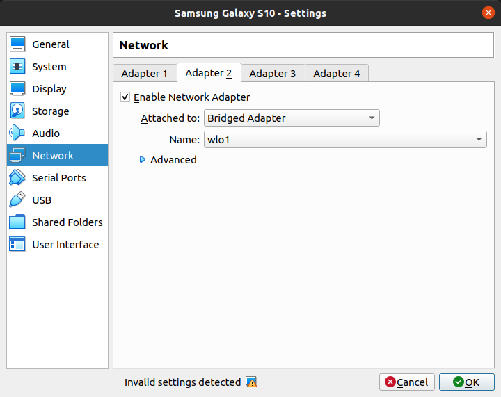Switch to Adapter 3 tab
This screenshot has height=397, width=501.
[x=273, y=74]
